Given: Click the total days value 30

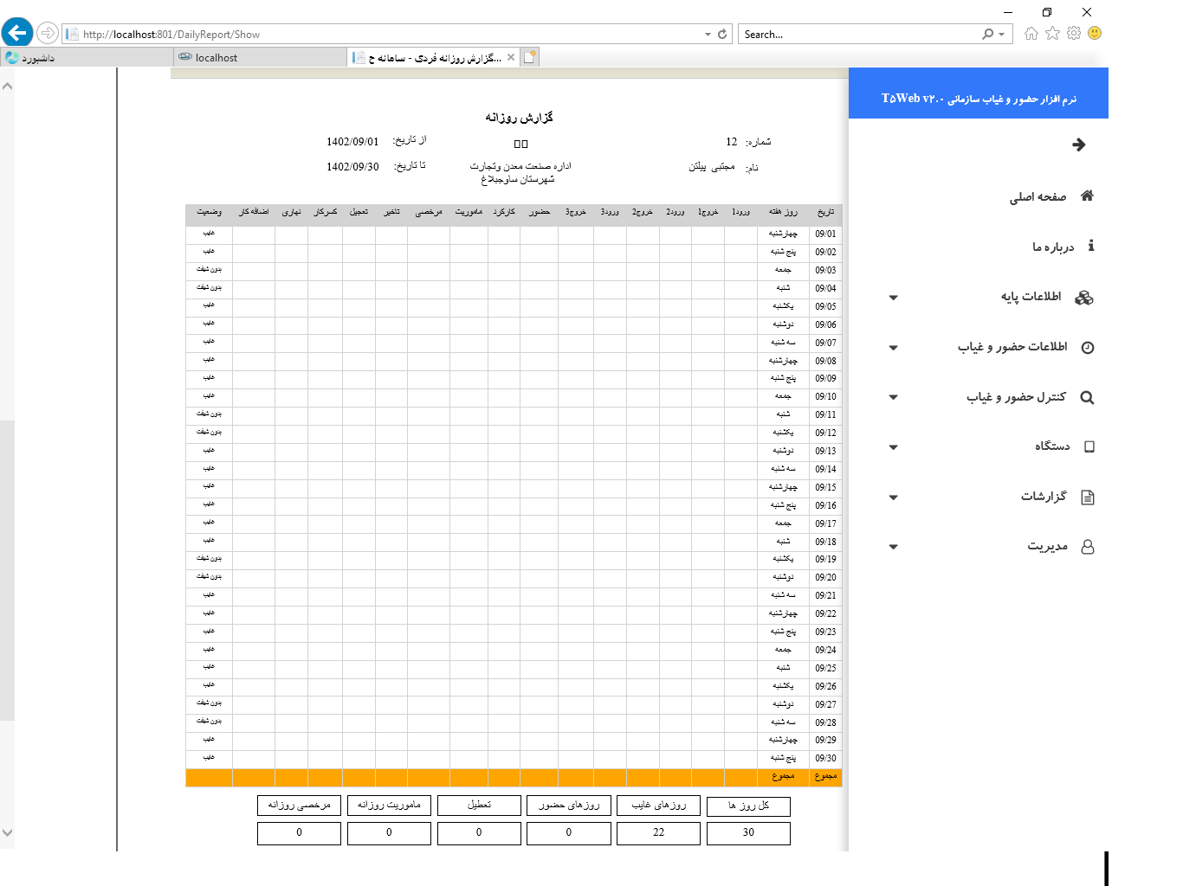Looking at the screenshot, I should pos(748,833).
